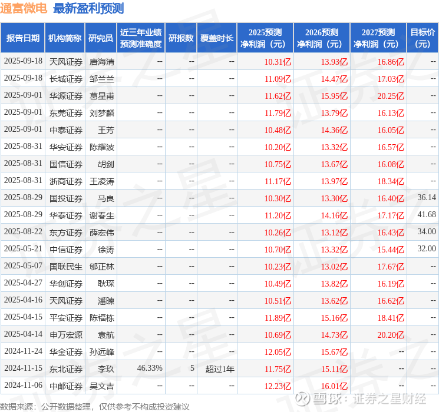
Task: Click the 研报数 column header
Action: (x=181, y=38)
